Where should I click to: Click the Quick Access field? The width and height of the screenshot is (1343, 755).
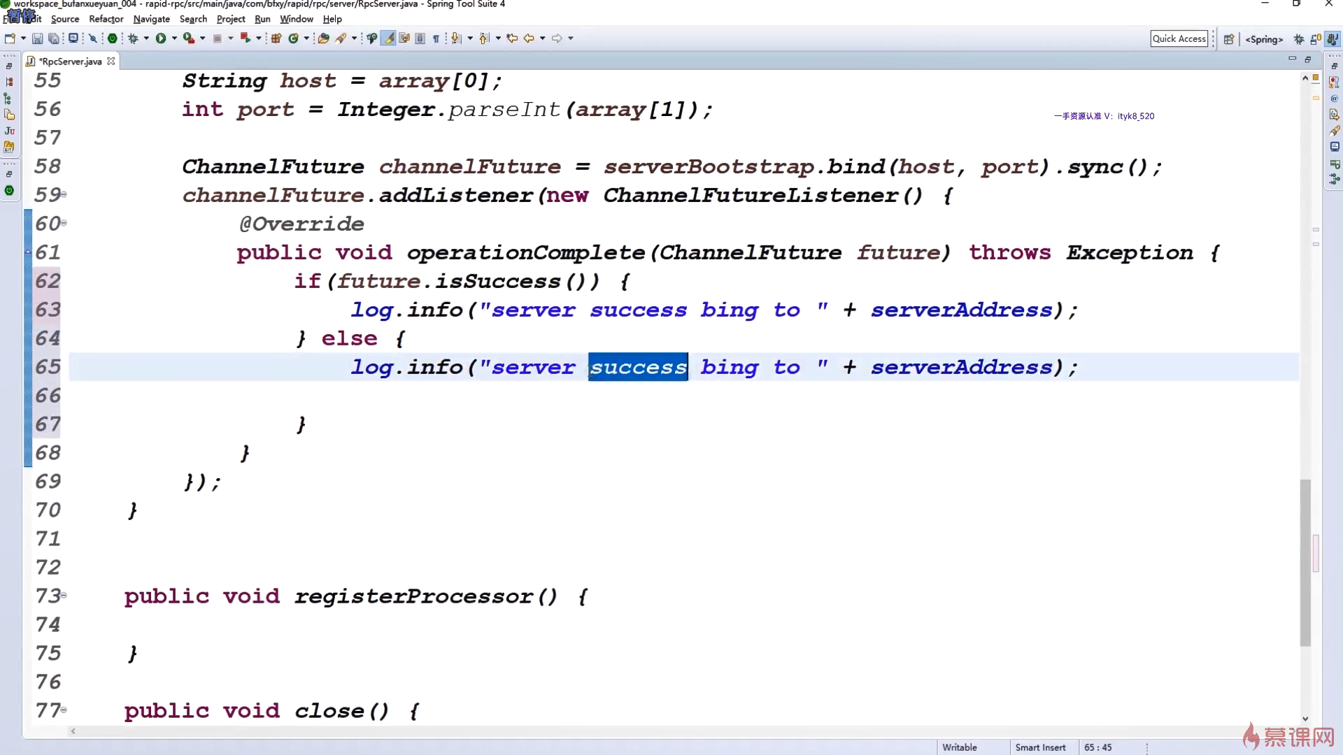pyautogui.click(x=1179, y=38)
